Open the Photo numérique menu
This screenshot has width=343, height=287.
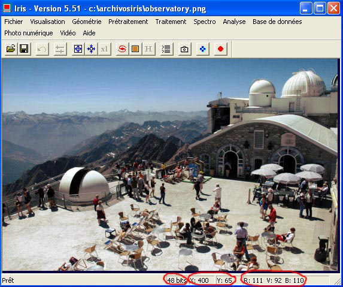click(x=29, y=33)
